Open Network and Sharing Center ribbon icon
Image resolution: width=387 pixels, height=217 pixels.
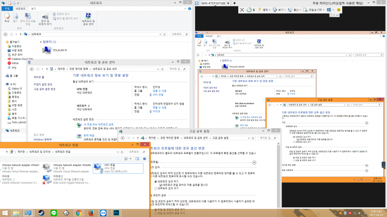[88, 19]
